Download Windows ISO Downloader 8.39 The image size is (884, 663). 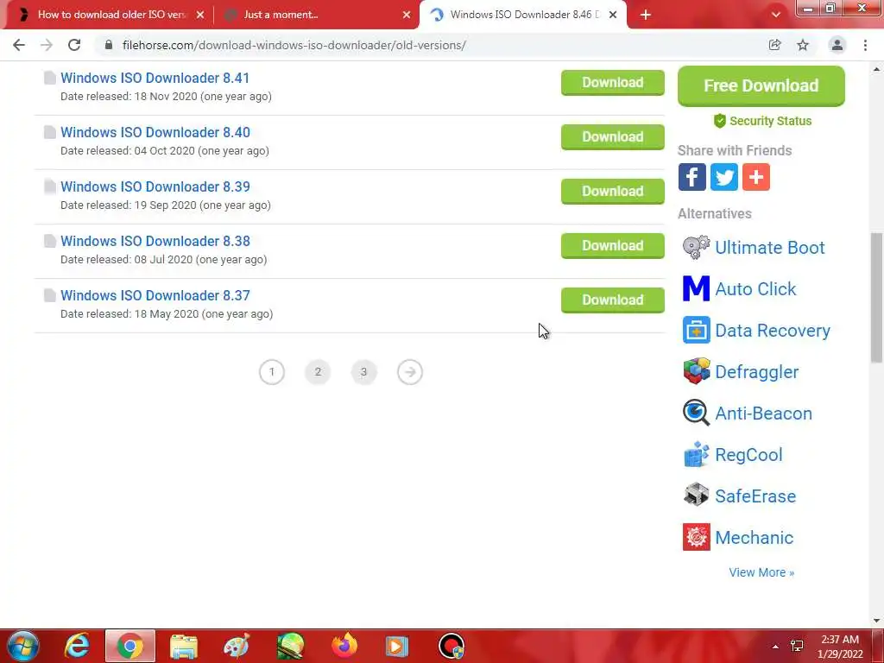[612, 192]
